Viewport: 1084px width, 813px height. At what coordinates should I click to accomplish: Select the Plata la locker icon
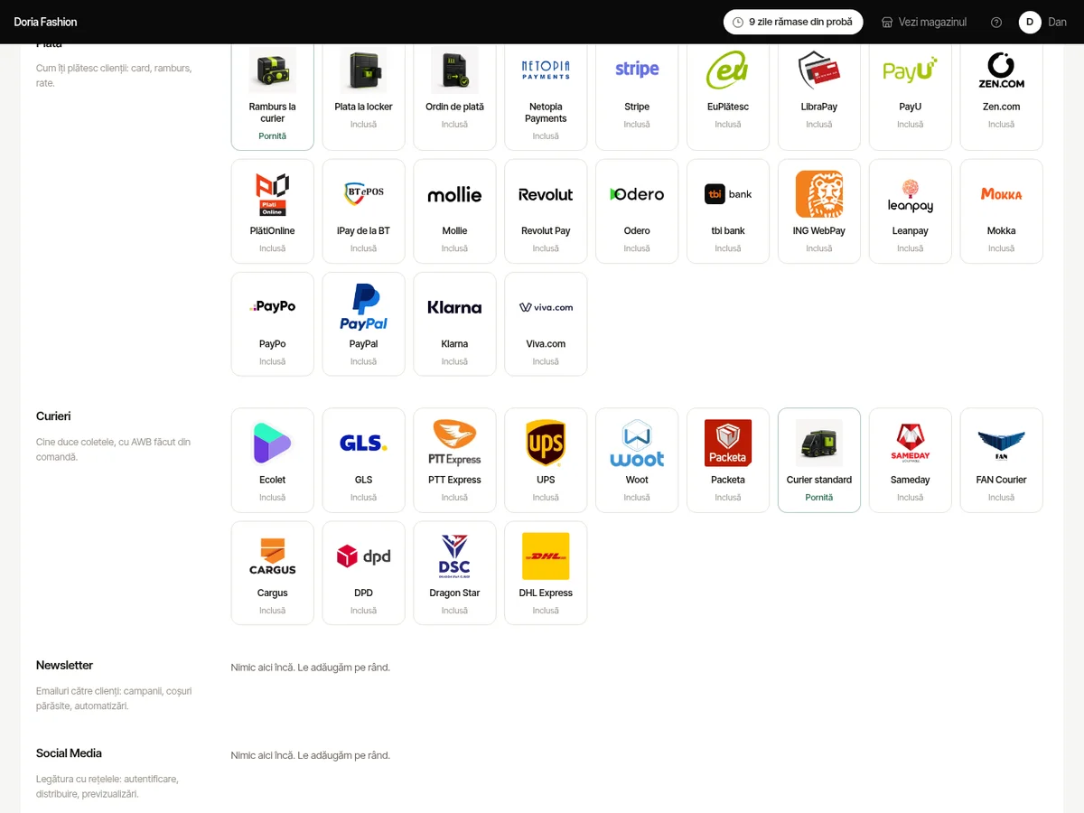(x=364, y=70)
